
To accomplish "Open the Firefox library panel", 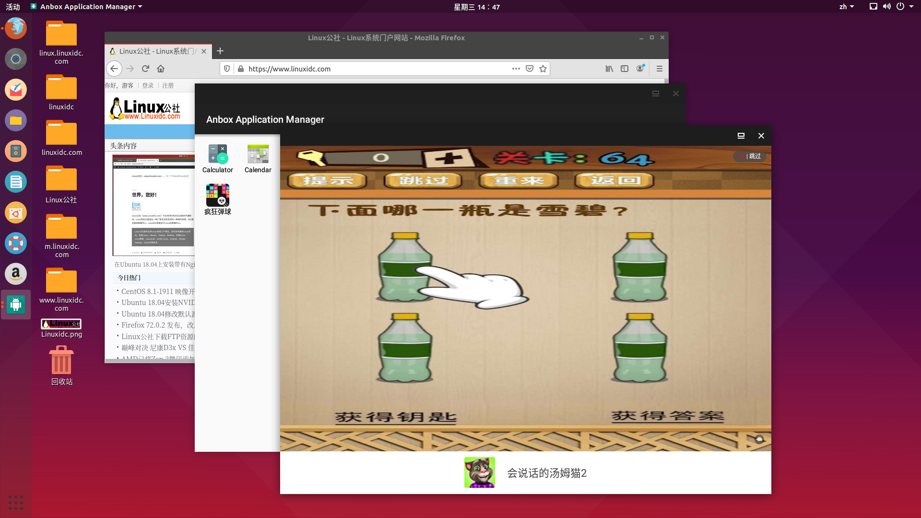I will [609, 69].
